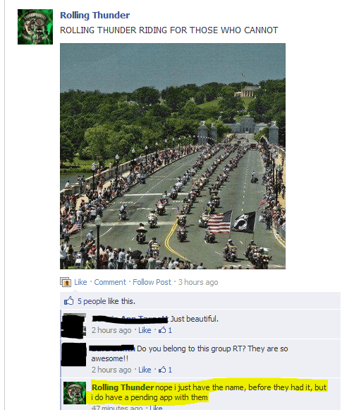Like the Rolling Thunder post
The image size is (342, 410).
coord(80,282)
